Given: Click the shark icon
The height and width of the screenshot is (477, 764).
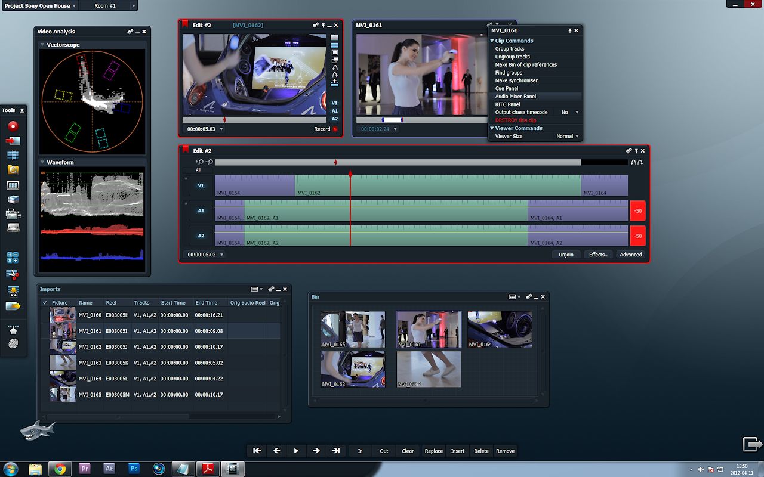Looking at the screenshot, I should coord(37,430).
